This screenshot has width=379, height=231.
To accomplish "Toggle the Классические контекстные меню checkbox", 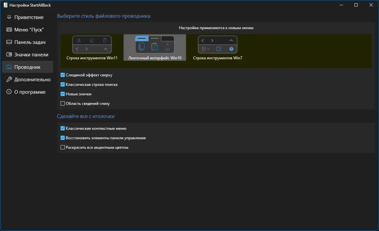I will coord(63,128).
